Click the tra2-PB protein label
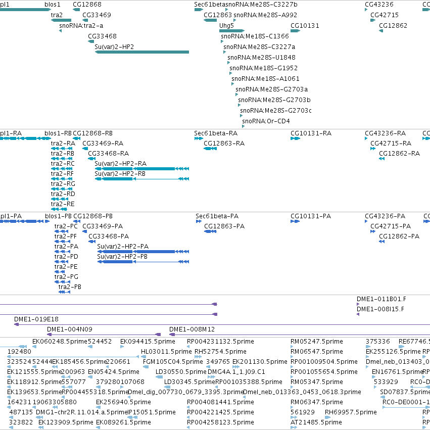Screen dimensions: 430x430 (x=70, y=287)
